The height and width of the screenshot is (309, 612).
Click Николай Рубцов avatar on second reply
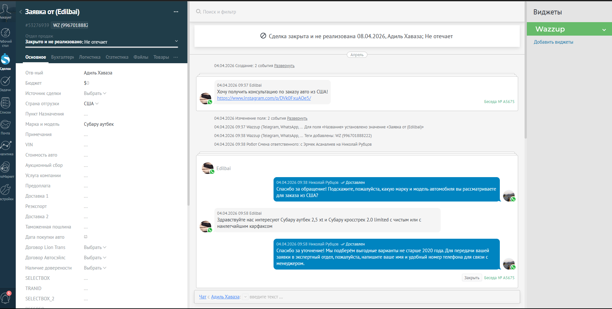coord(509,264)
